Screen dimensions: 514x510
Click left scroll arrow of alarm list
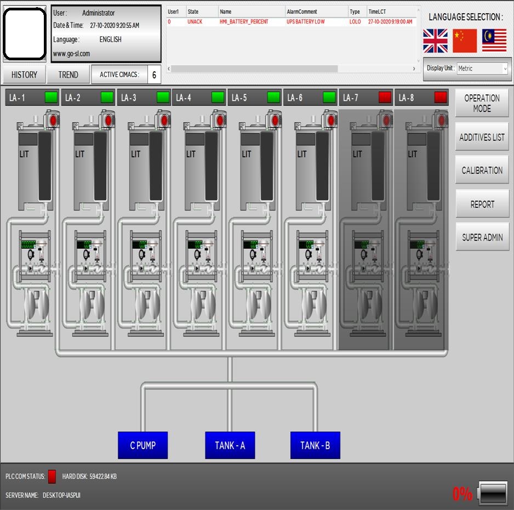tap(169, 69)
